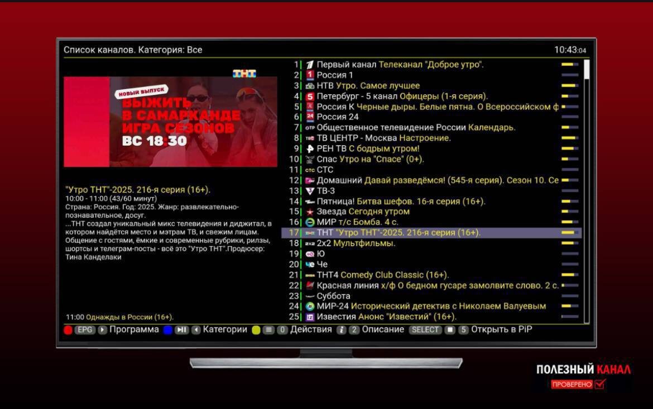Click the SELECT key badge
Image resolution: width=653 pixels, height=409 pixels.
pyautogui.click(x=425, y=330)
